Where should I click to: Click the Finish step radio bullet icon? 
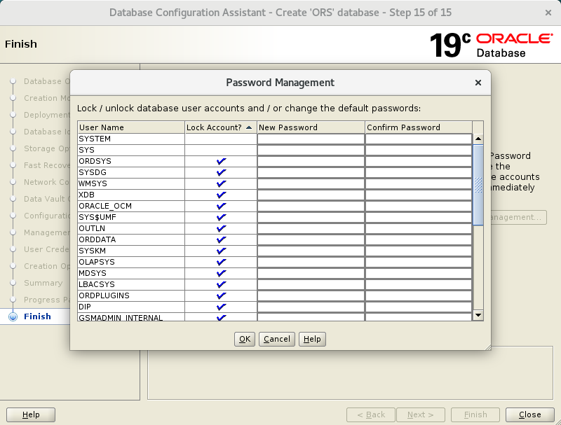pyautogui.click(x=13, y=316)
